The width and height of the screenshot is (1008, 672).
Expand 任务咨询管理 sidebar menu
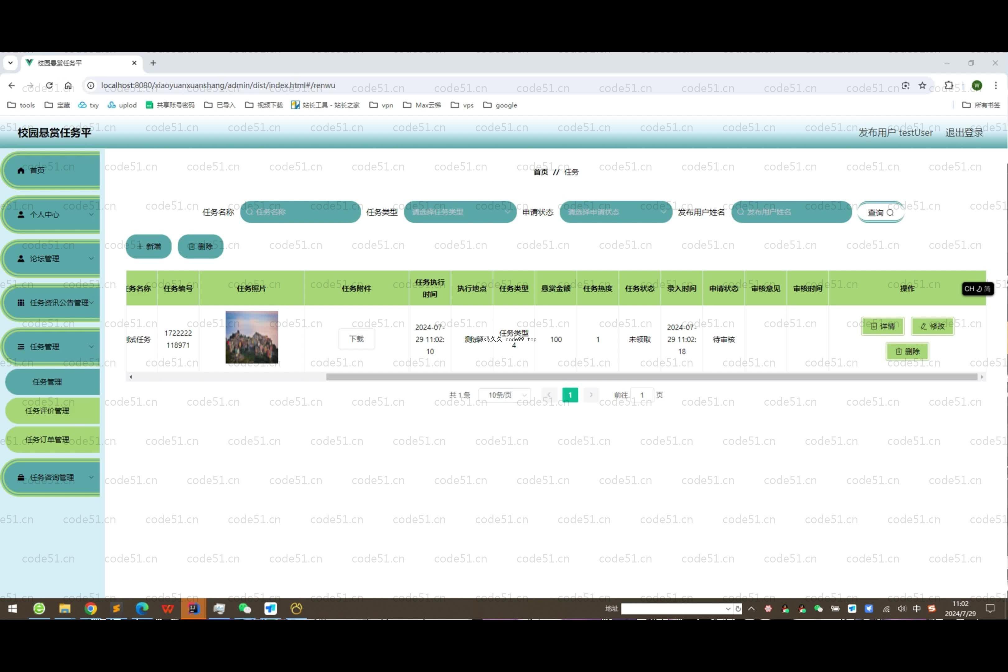(x=51, y=478)
